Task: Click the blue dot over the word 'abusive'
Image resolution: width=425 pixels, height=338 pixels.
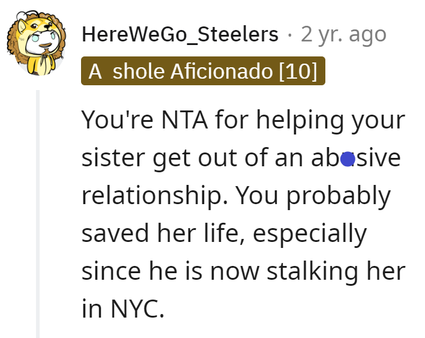Action: pos(348,159)
